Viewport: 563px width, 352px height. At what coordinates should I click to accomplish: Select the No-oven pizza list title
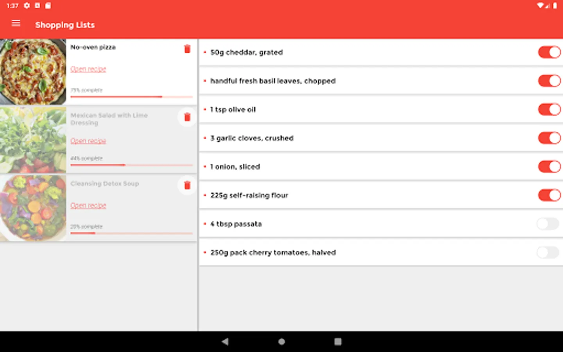93,47
